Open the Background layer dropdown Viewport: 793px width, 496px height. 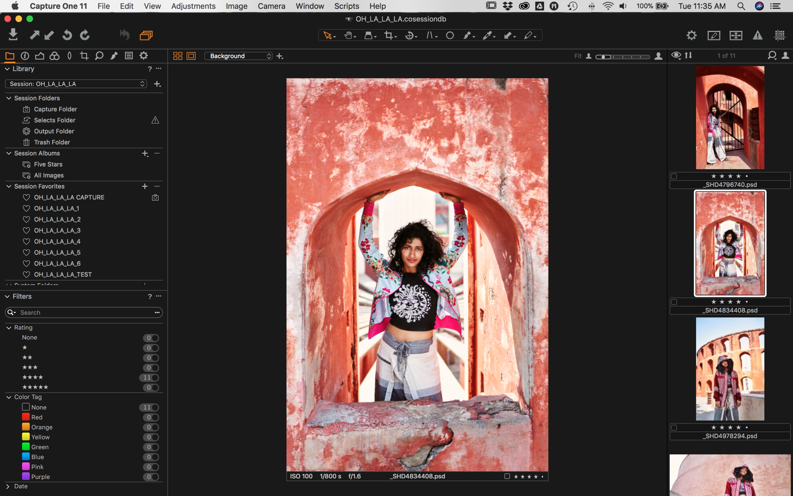coord(238,56)
